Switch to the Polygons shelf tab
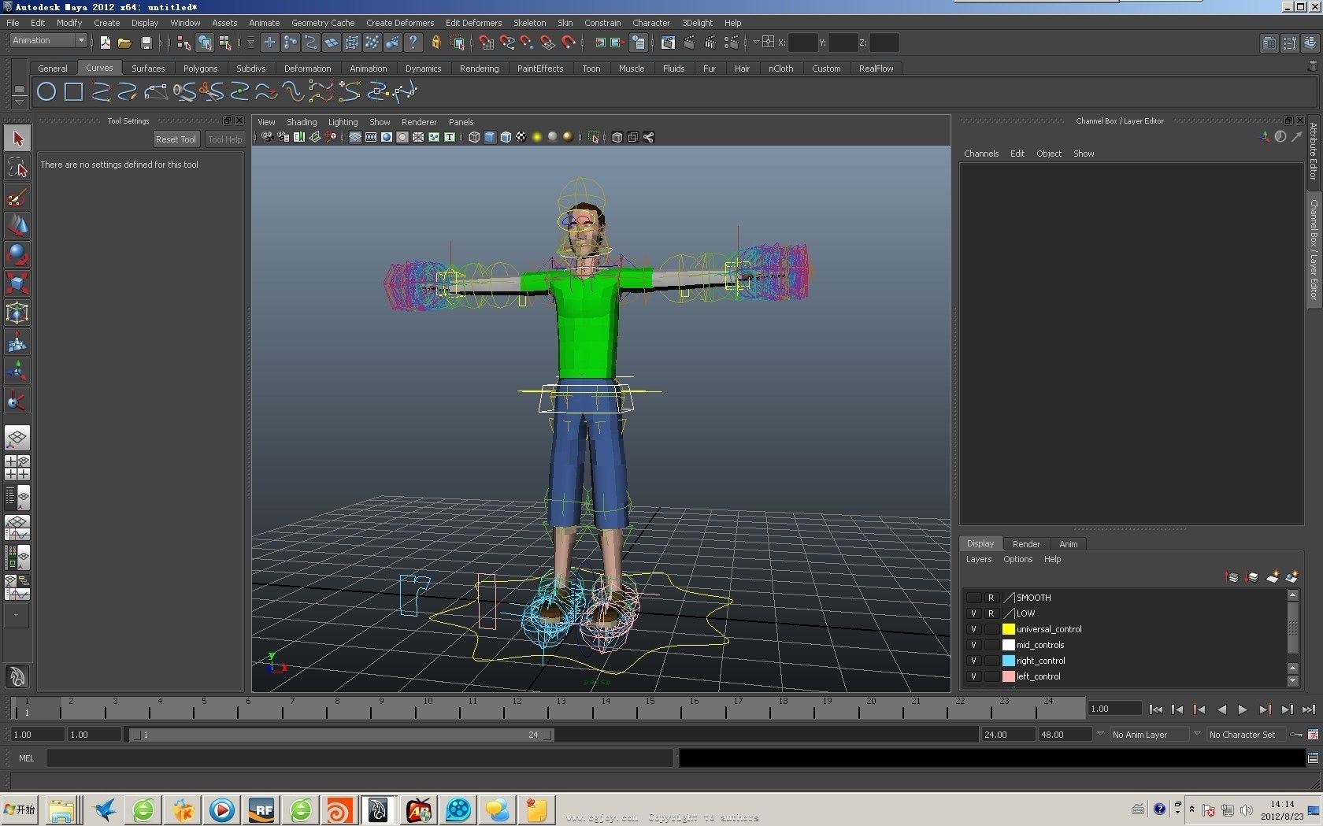This screenshot has width=1323, height=826. (200, 69)
